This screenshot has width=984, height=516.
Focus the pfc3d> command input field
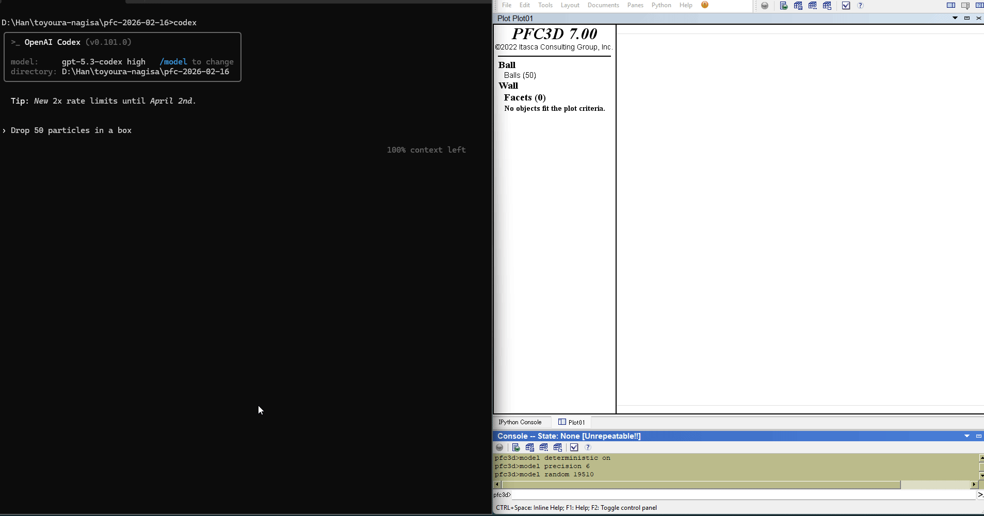click(744, 495)
